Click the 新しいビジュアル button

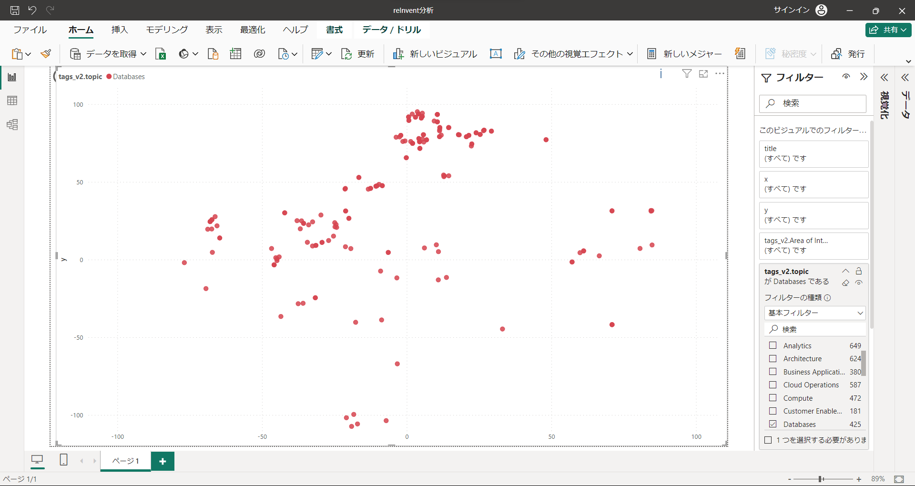tap(435, 54)
